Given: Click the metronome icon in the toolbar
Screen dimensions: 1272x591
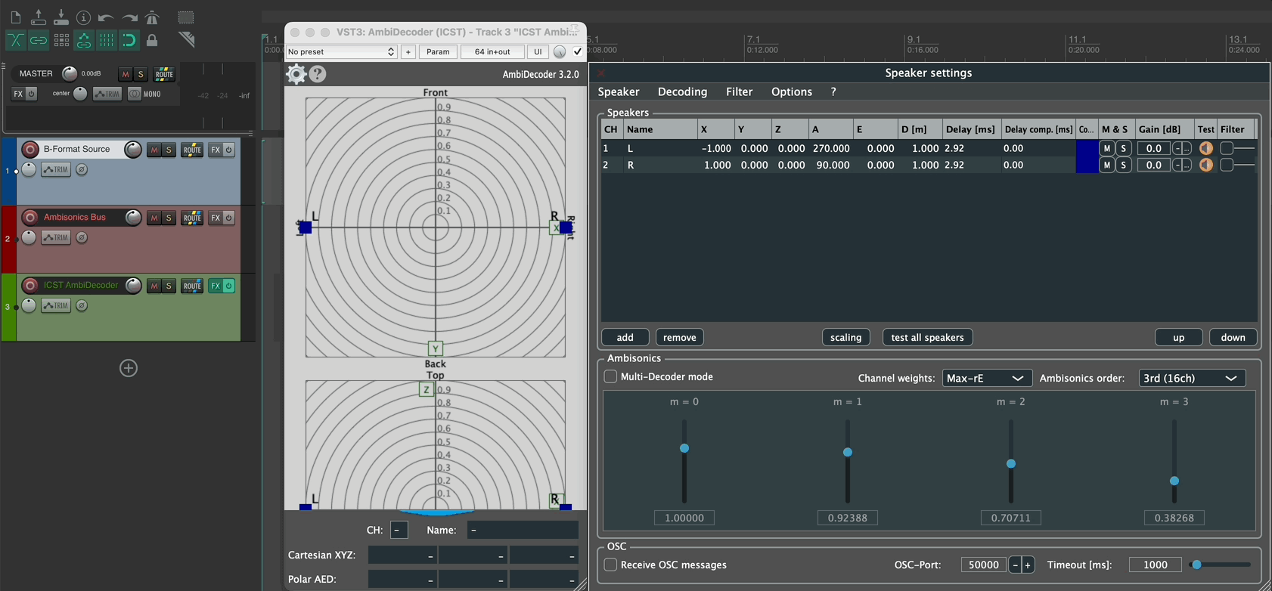Looking at the screenshot, I should [152, 17].
